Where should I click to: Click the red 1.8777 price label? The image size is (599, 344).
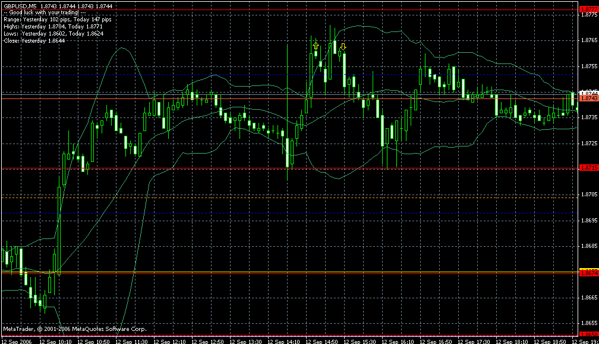tap(589, 9)
